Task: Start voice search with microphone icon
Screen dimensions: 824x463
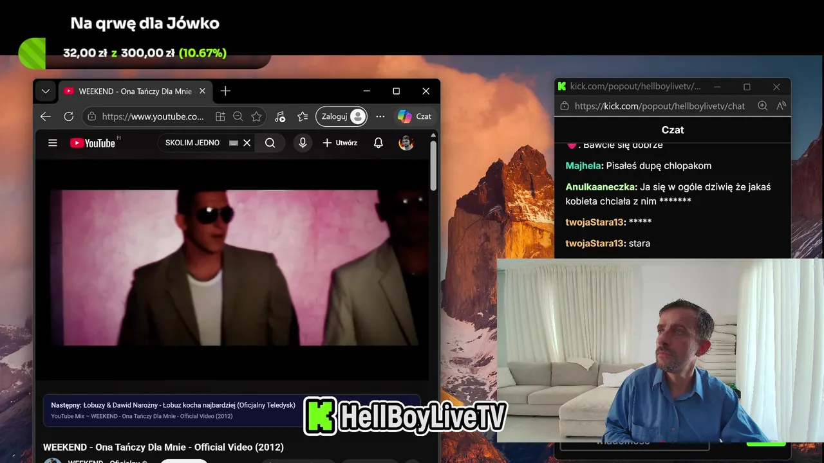Action: coord(303,143)
